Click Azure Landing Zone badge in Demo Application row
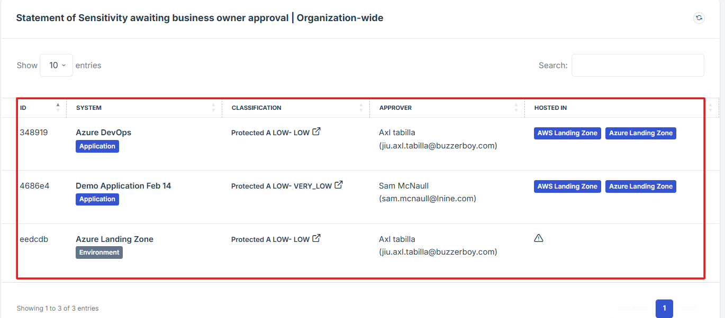The height and width of the screenshot is (318, 725). click(640, 186)
